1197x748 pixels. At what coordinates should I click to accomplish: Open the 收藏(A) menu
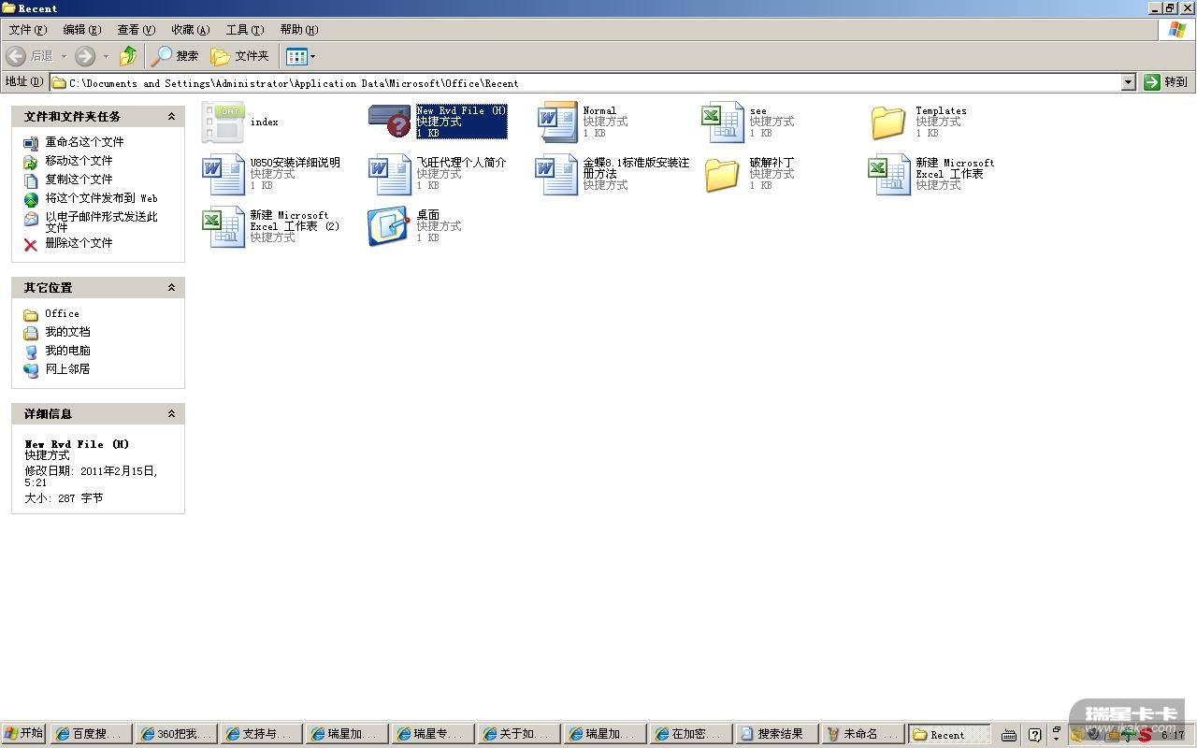point(190,30)
